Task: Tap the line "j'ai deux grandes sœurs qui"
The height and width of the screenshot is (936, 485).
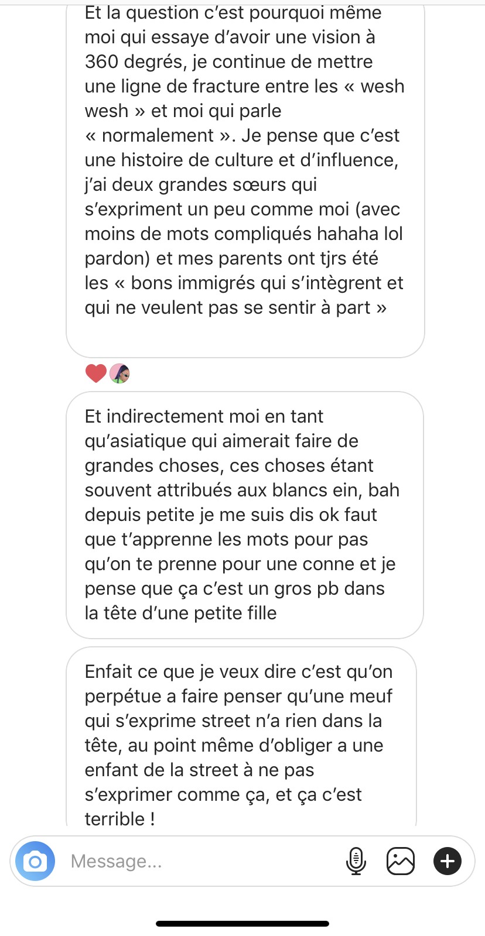Action: (201, 184)
